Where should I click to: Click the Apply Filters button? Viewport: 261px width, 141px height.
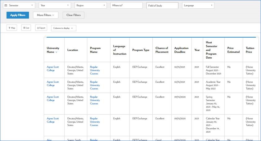click(18, 15)
